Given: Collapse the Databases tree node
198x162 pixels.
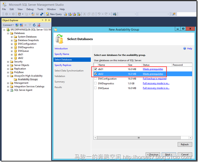Looking at the screenshot, I should [8, 33].
